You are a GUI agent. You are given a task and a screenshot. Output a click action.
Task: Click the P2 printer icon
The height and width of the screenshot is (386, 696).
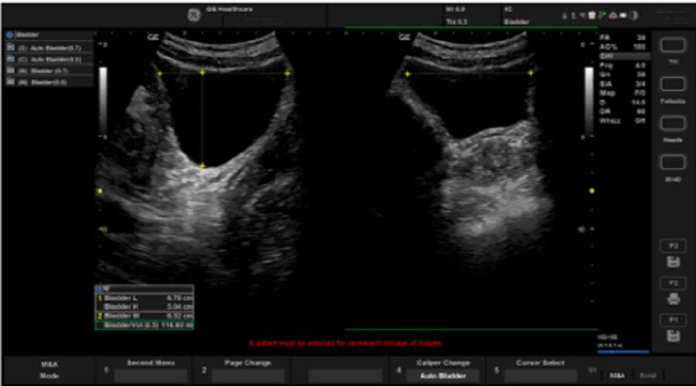pos(672,299)
